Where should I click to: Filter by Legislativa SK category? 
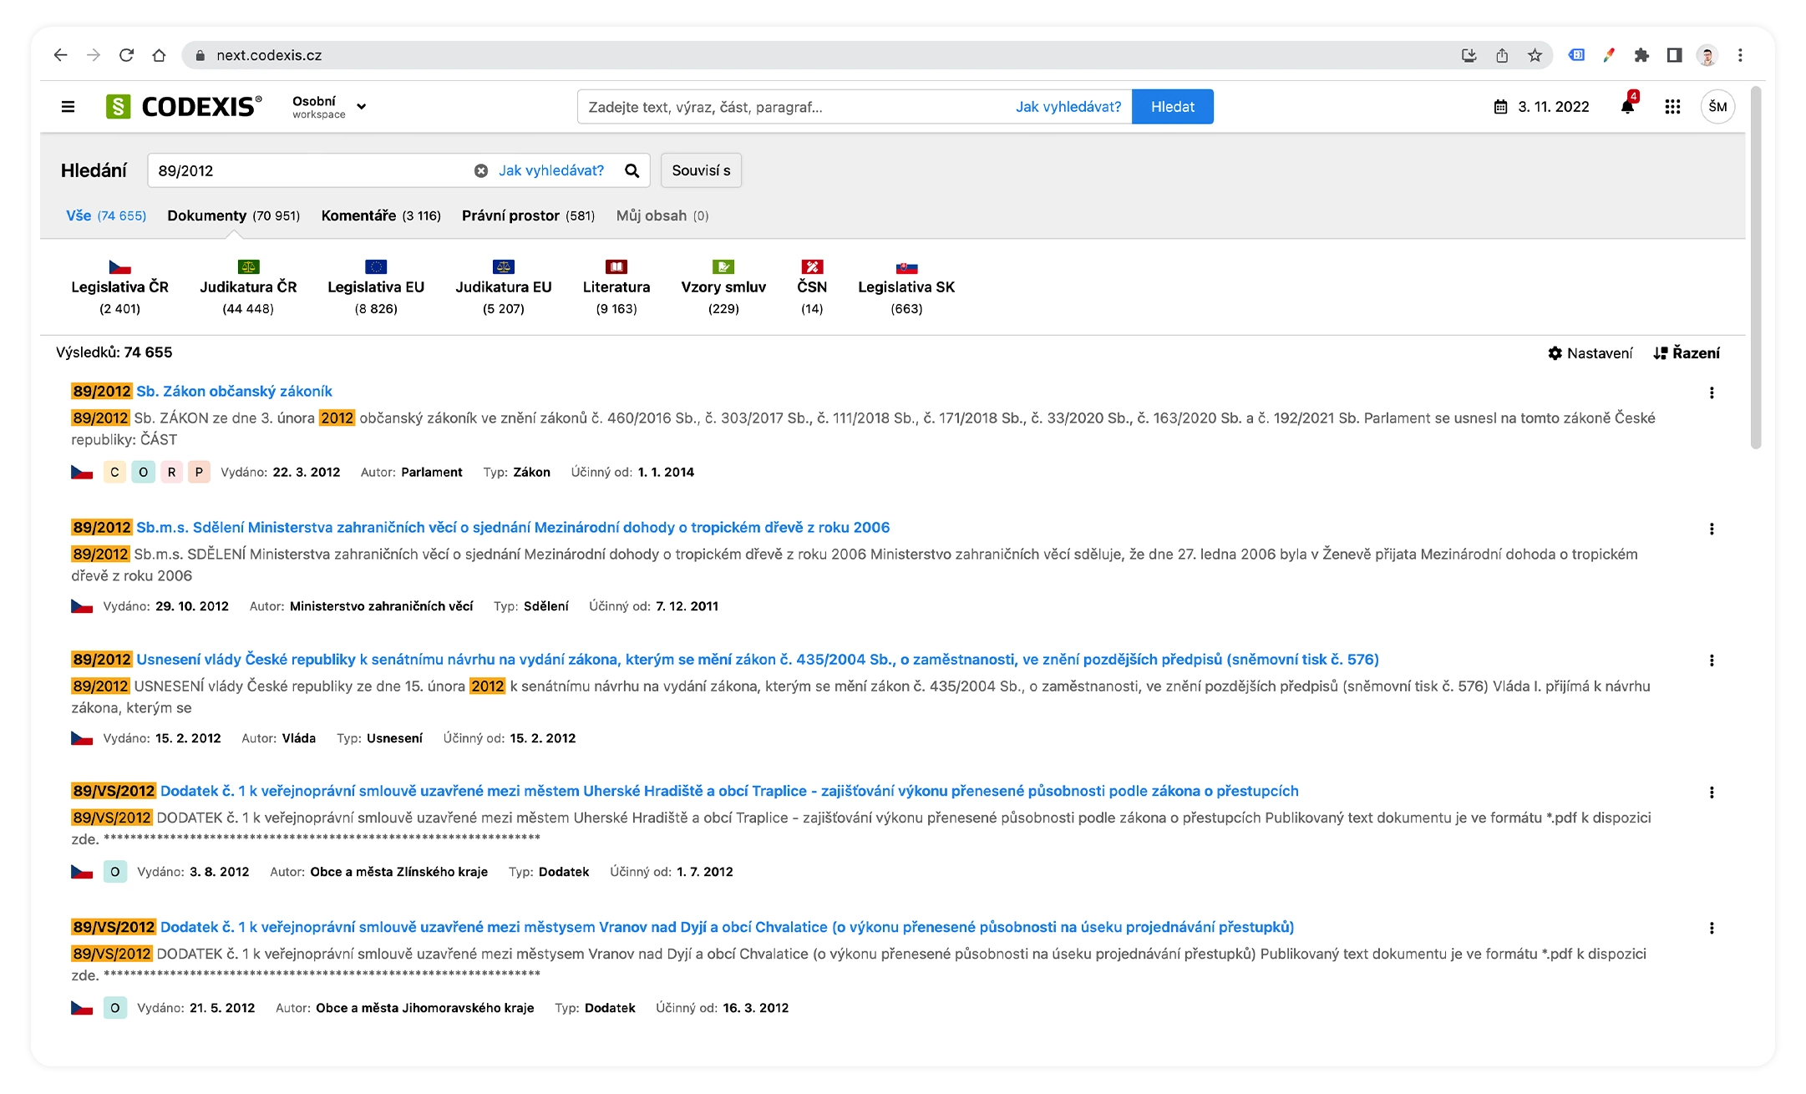coord(906,287)
